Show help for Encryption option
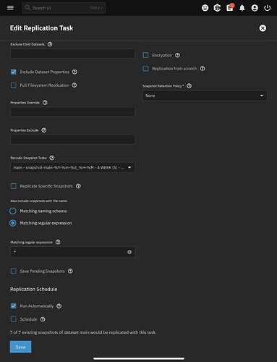277x362 pixels. [177, 55]
